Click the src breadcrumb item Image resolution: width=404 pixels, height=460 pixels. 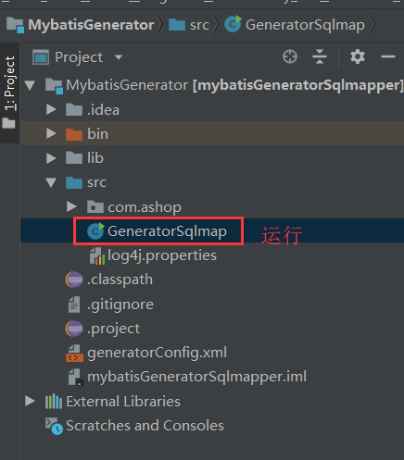click(189, 25)
